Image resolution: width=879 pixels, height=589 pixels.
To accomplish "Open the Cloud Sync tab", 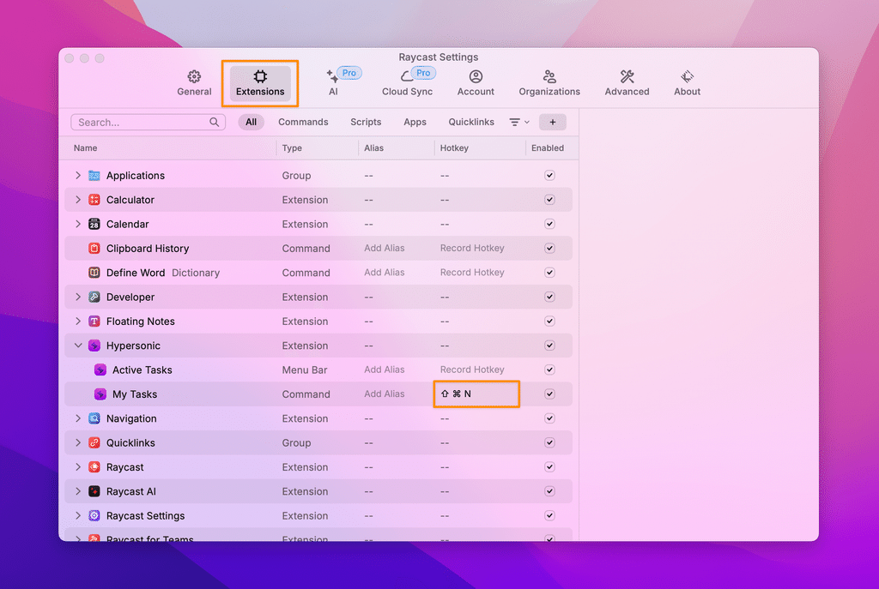I will [408, 83].
